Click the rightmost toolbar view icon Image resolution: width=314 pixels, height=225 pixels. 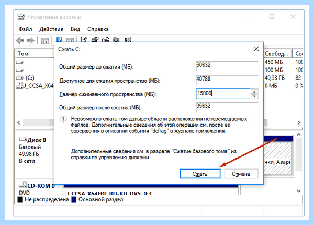tap(127, 39)
